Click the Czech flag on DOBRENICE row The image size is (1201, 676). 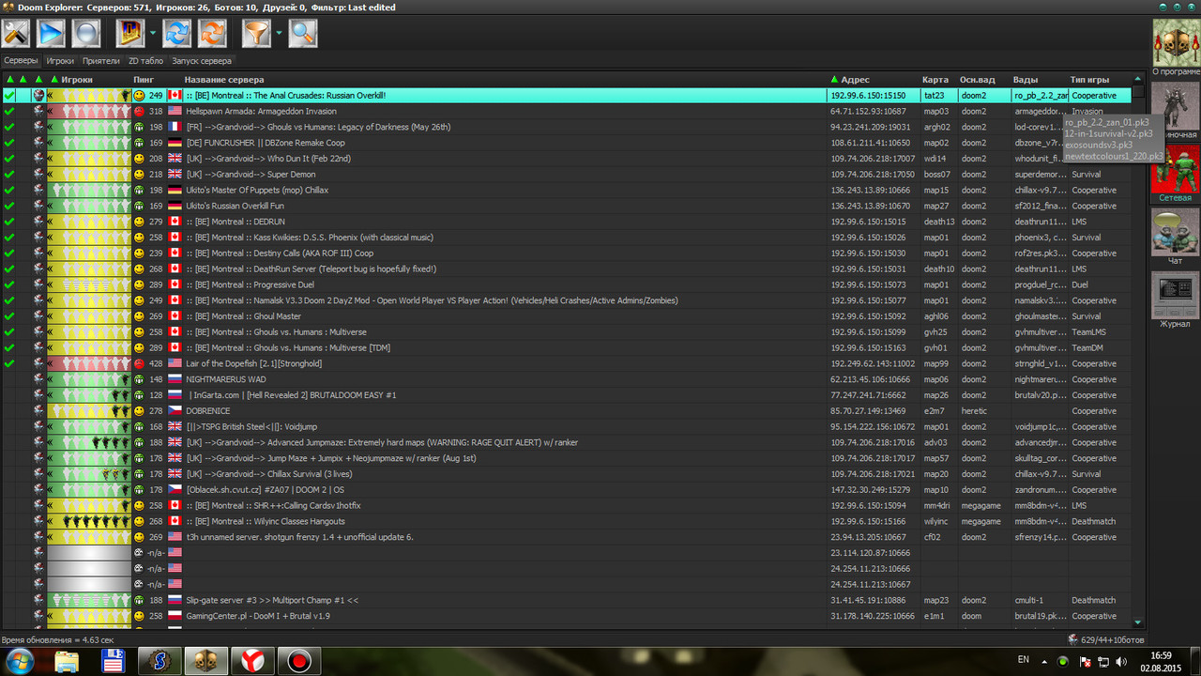point(174,411)
